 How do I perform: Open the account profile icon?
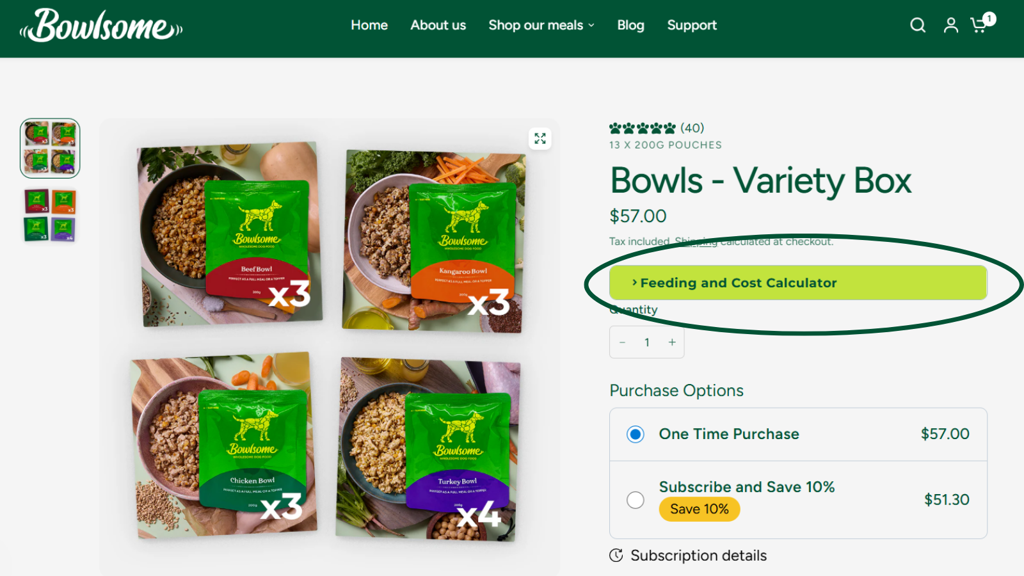point(951,25)
